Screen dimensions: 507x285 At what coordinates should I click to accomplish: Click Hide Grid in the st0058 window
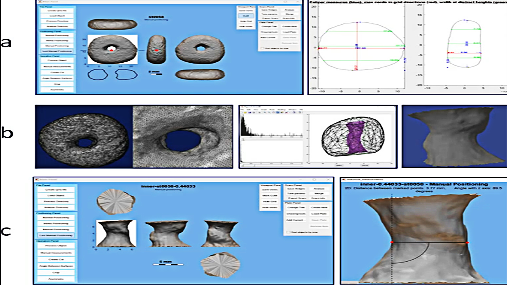246,21
